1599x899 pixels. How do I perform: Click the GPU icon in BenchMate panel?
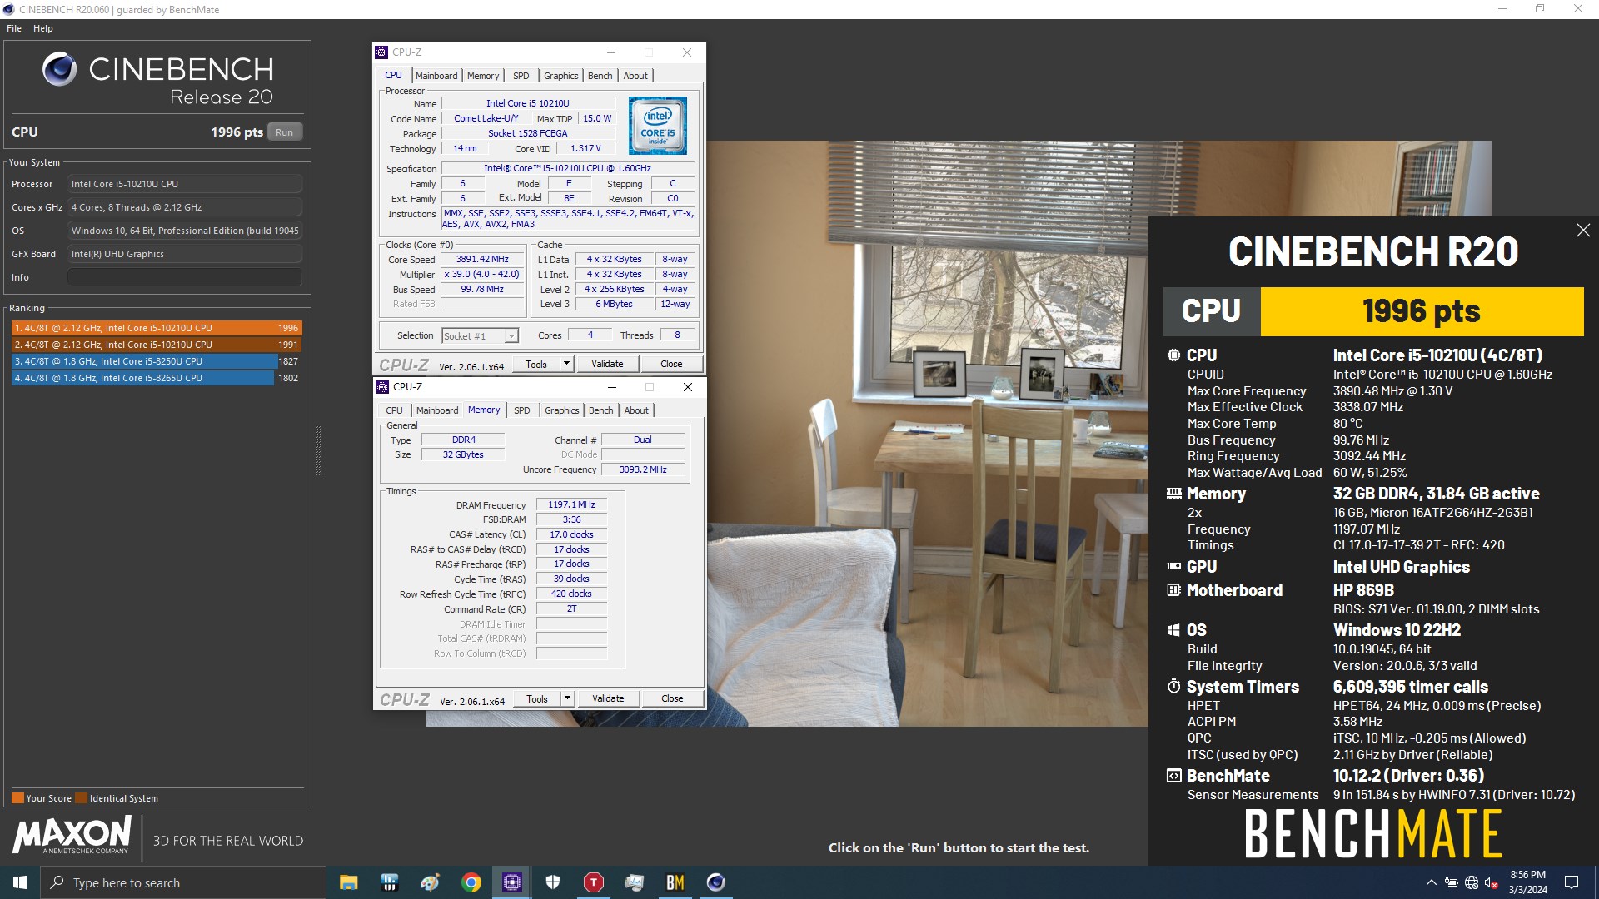click(x=1173, y=567)
